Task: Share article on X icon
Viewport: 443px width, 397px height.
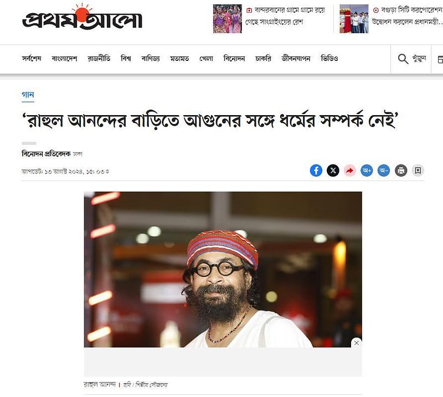Action: point(333,171)
